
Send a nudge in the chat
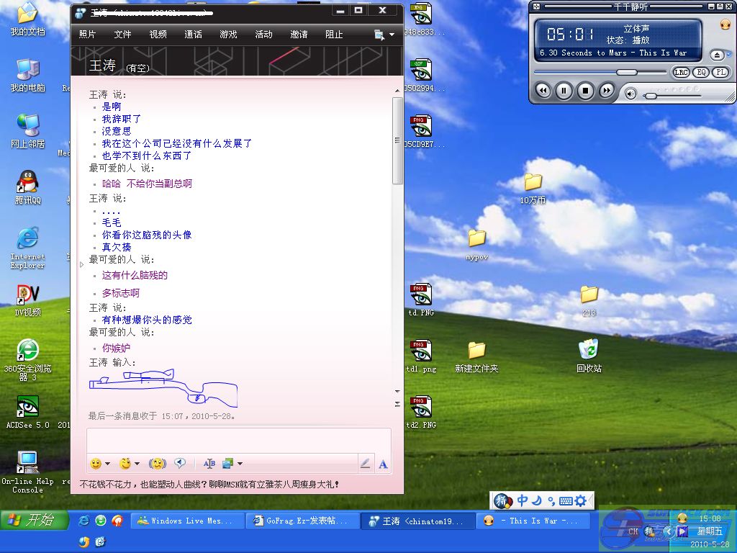157,464
